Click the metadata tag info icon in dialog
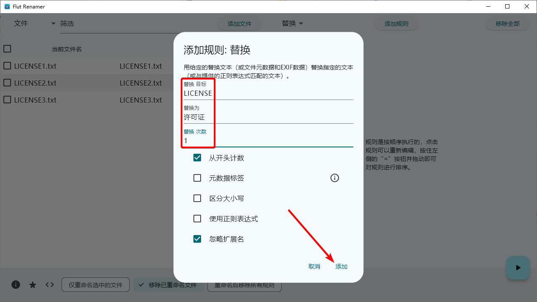The image size is (537, 302). click(335, 178)
